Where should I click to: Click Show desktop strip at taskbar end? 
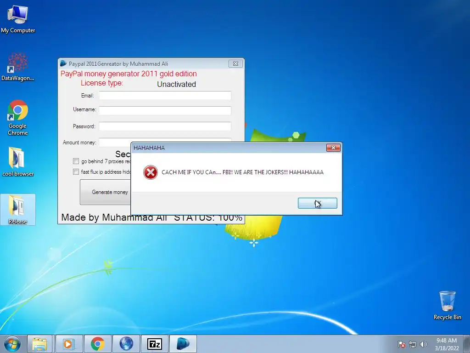[466, 344]
